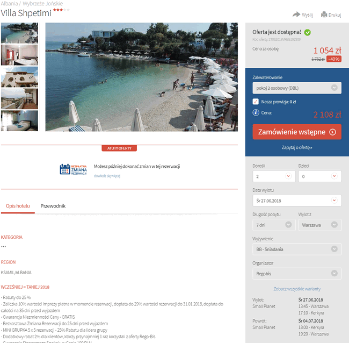Viewport: 349px width, 343px height.
Task: Click the dowiedz się więcej link
Action: pos(107,176)
